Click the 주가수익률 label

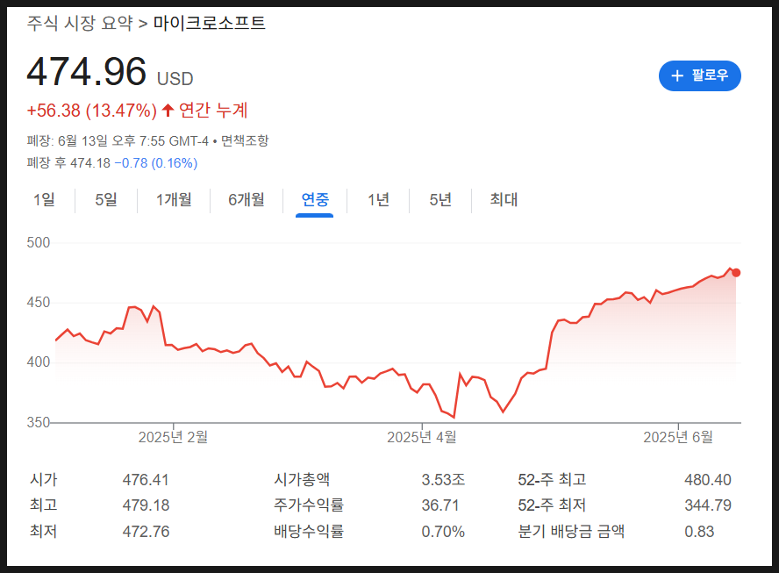pyautogui.click(x=309, y=505)
